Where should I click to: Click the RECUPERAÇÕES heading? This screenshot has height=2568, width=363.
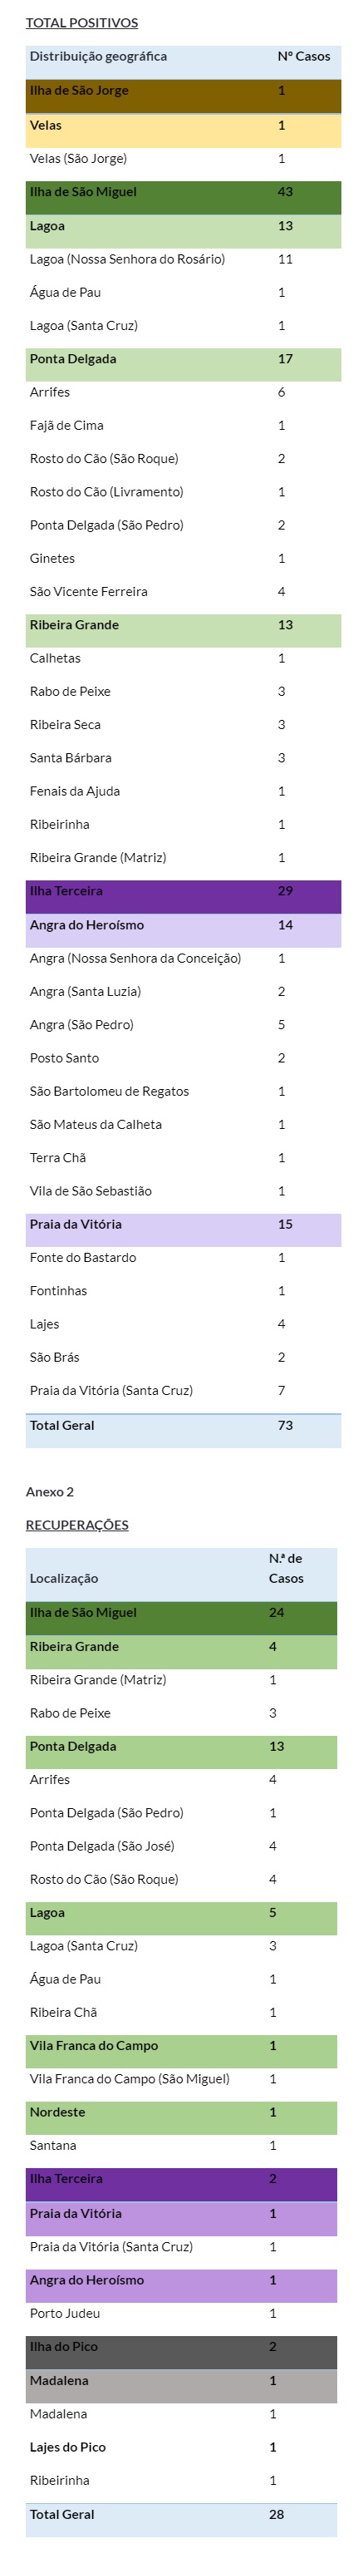pyautogui.click(x=76, y=1526)
